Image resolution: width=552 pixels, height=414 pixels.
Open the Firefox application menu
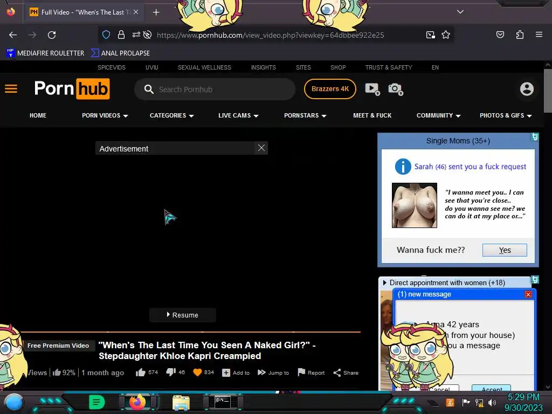[x=539, y=34]
